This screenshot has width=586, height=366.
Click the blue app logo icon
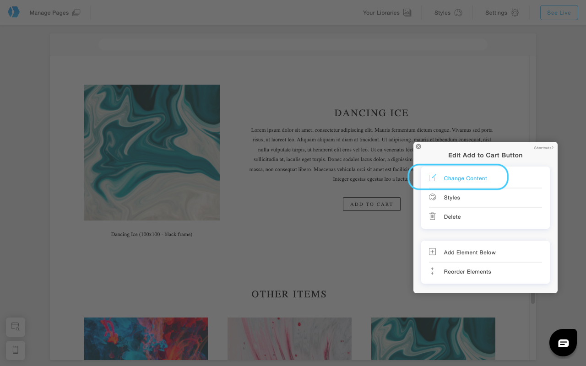tap(14, 12)
